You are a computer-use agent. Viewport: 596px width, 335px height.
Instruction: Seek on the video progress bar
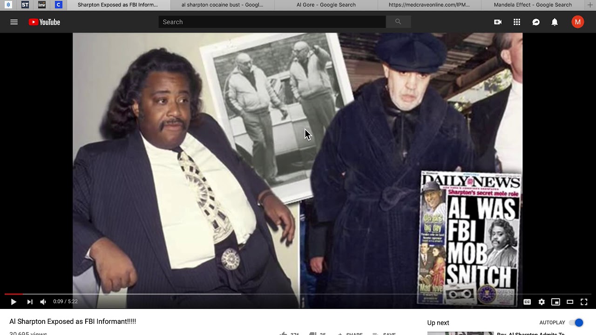(298, 294)
